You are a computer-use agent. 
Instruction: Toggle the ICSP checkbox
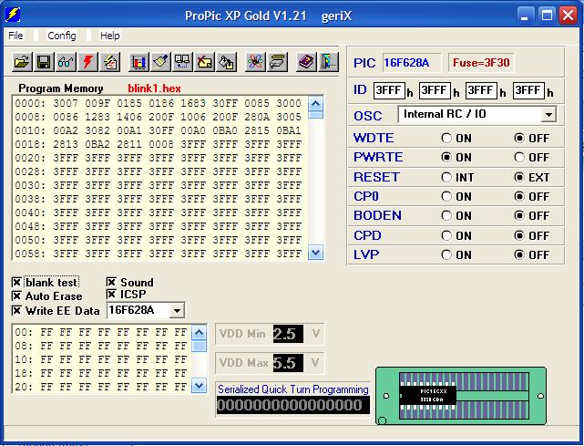click(111, 295)
